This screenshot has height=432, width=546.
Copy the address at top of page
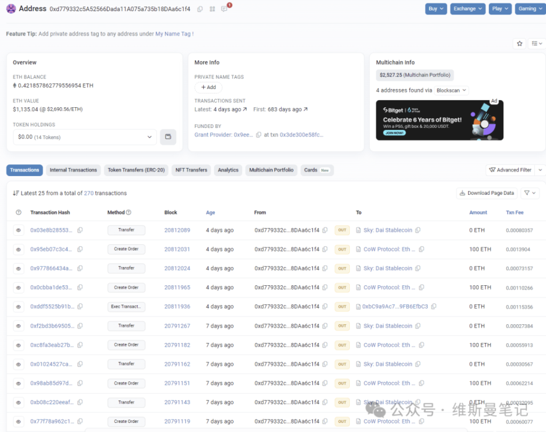pyautogui.click(x=200, y=9)
